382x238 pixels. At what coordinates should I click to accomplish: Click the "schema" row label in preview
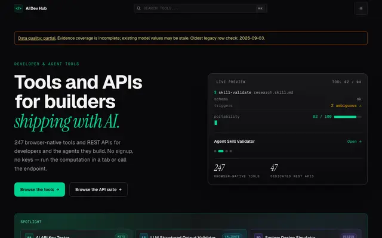221,99
